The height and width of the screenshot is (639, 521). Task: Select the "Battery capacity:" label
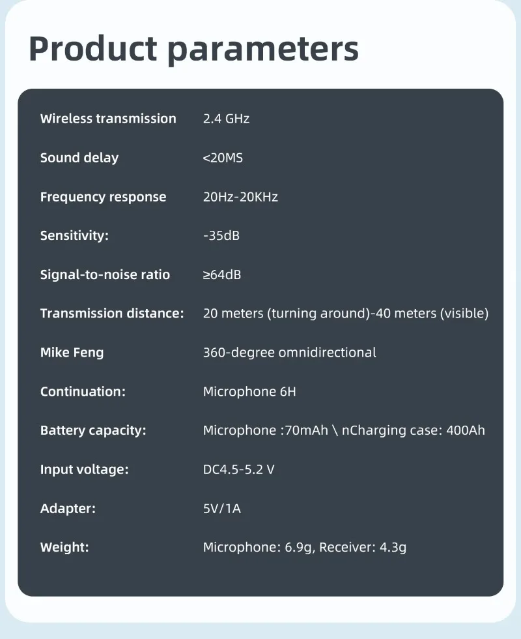(93, 431)
